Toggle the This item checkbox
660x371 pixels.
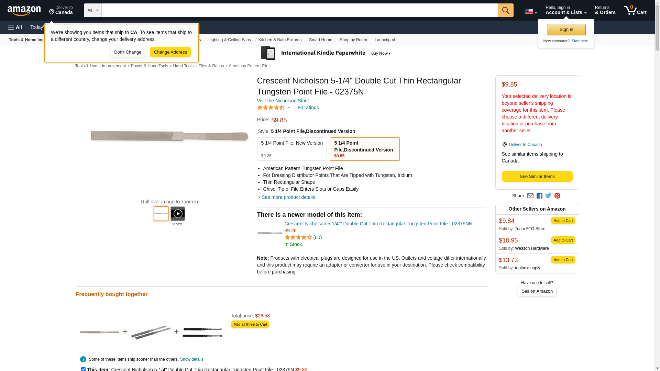(83, 369)
